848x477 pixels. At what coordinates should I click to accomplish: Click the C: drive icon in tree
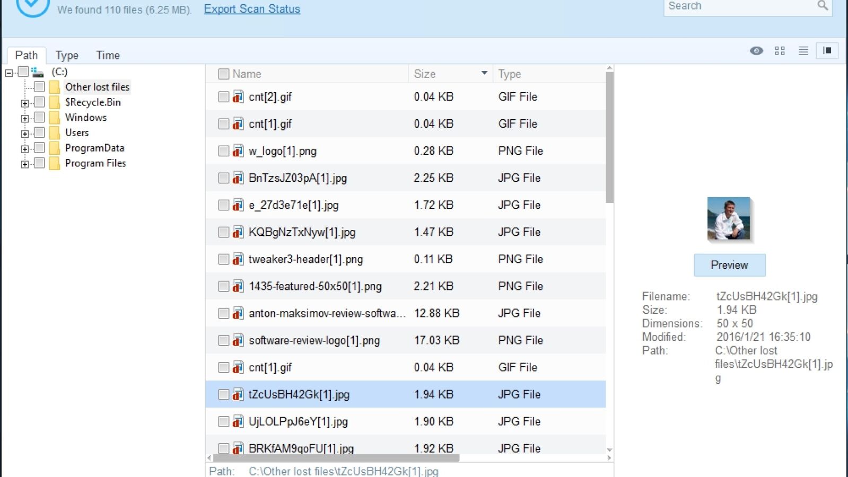(37, 72)
